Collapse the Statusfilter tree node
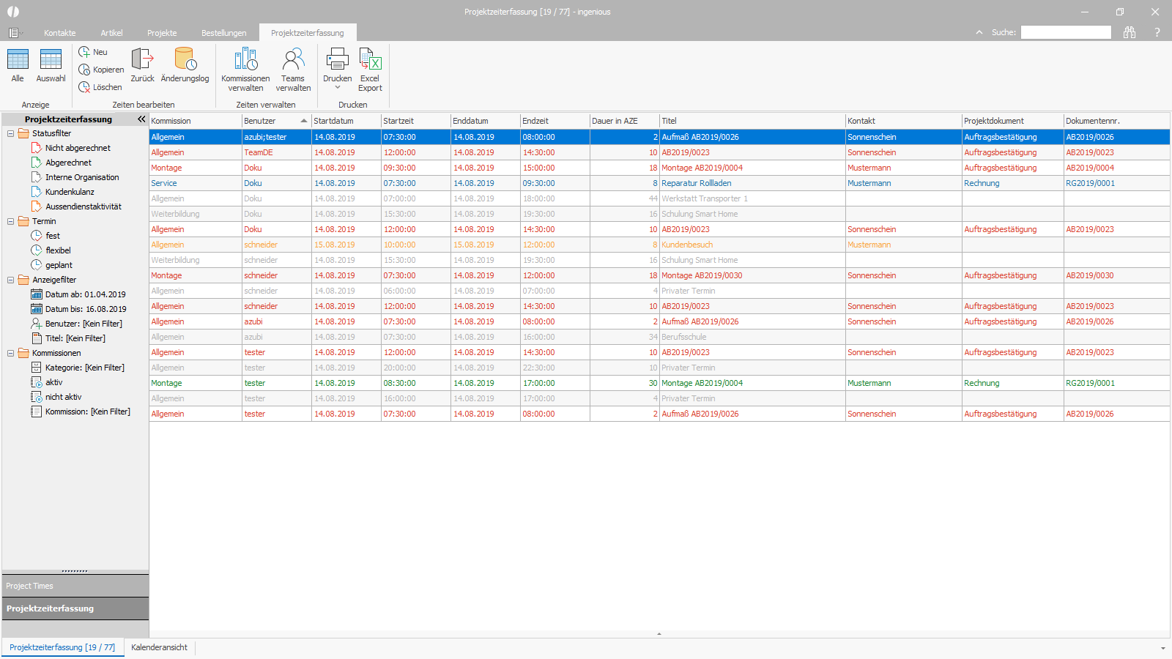1172x659 pixels. point(10,133)
